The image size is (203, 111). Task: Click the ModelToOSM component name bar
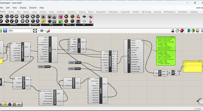pyautogui.click(x=110, y=61)
